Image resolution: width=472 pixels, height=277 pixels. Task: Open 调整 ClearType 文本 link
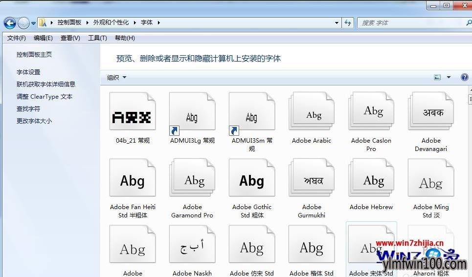tap(44, 97)
